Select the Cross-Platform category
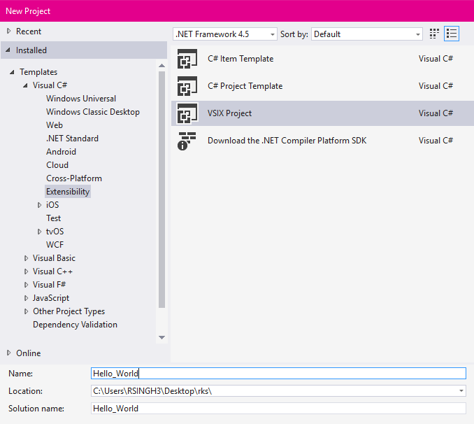Screen dimensions: 474x424 74,178
